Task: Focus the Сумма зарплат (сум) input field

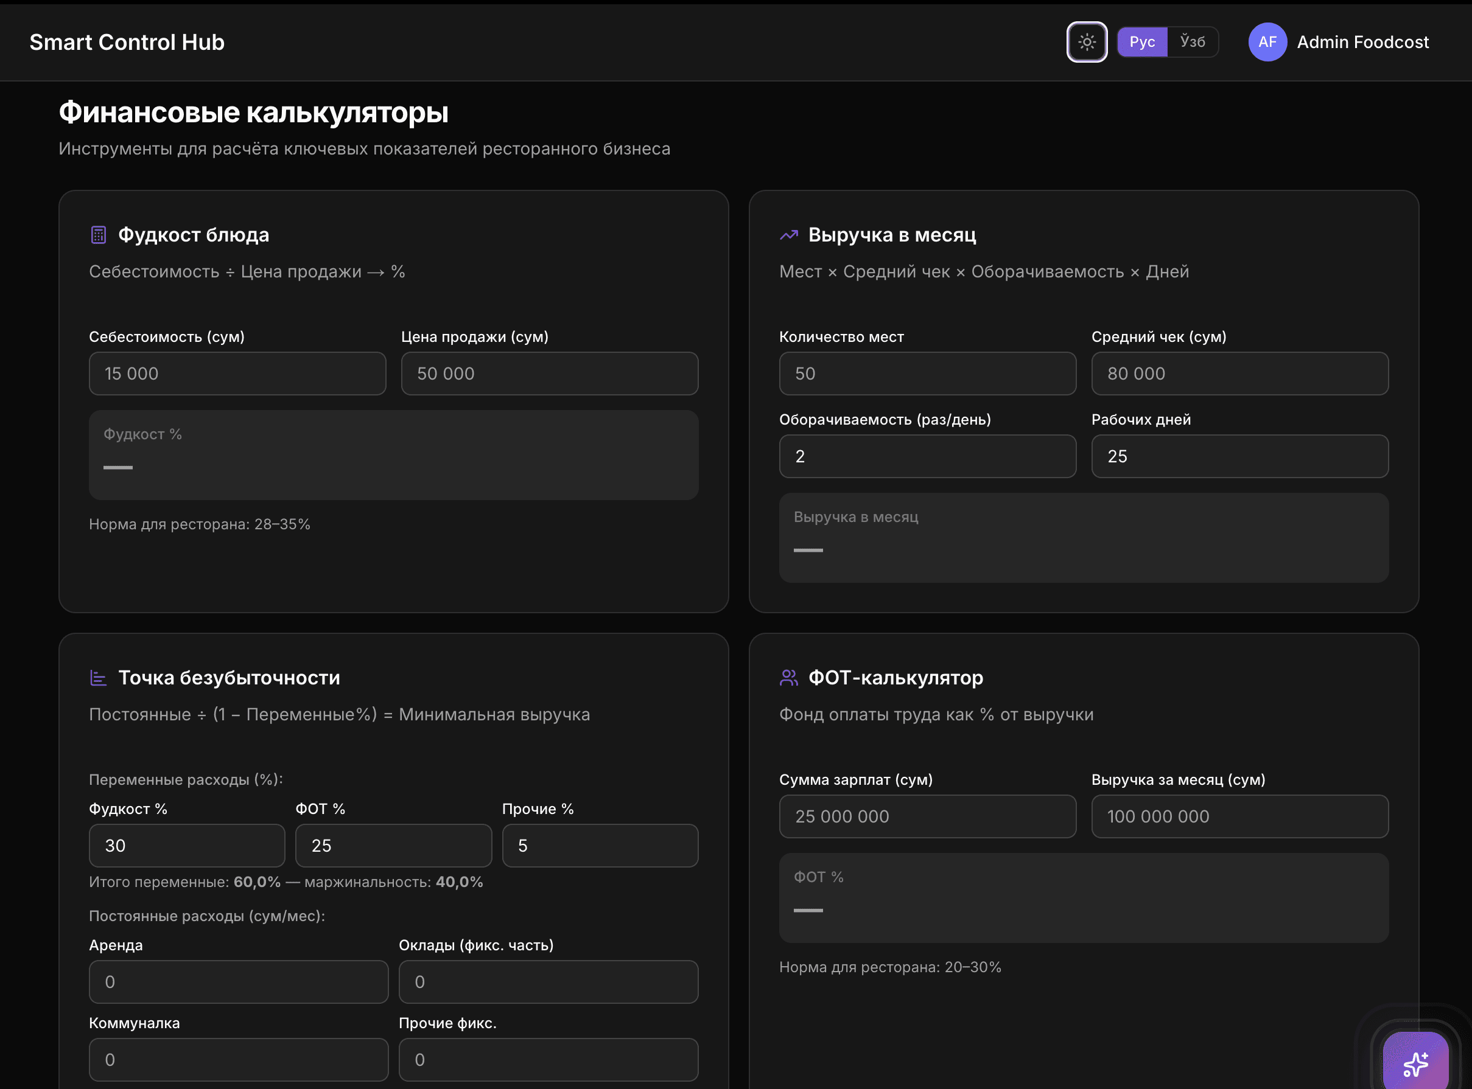Action: (x=927, y=816)
